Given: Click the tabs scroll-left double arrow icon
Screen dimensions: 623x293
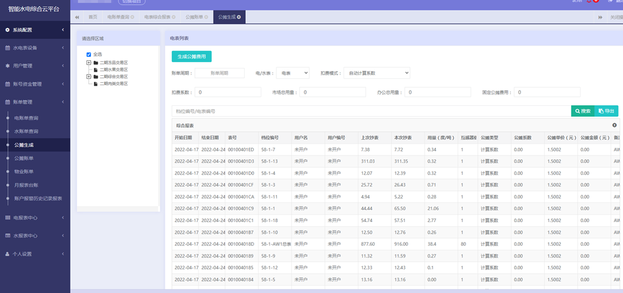Looking at the screenshot, I should (77, 17).
